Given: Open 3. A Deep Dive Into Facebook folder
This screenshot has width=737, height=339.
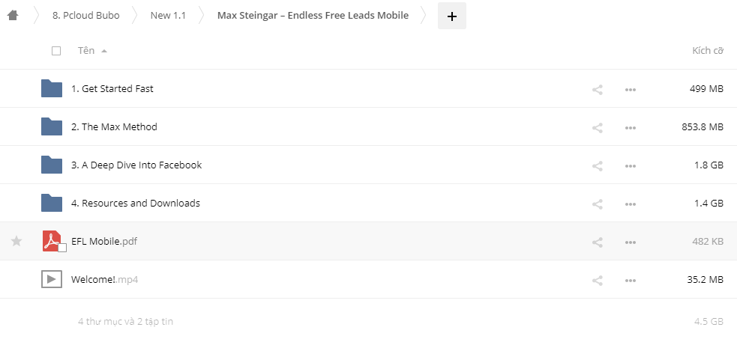Looking at the screenshot, I should point(136,165).
